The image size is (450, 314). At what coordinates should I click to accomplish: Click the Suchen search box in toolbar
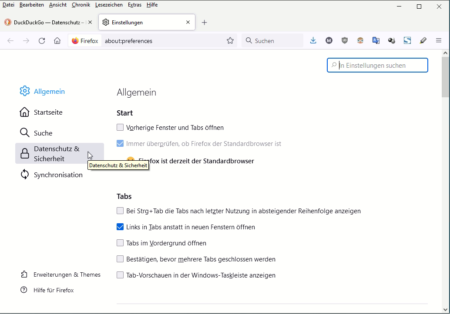(272, 41)
